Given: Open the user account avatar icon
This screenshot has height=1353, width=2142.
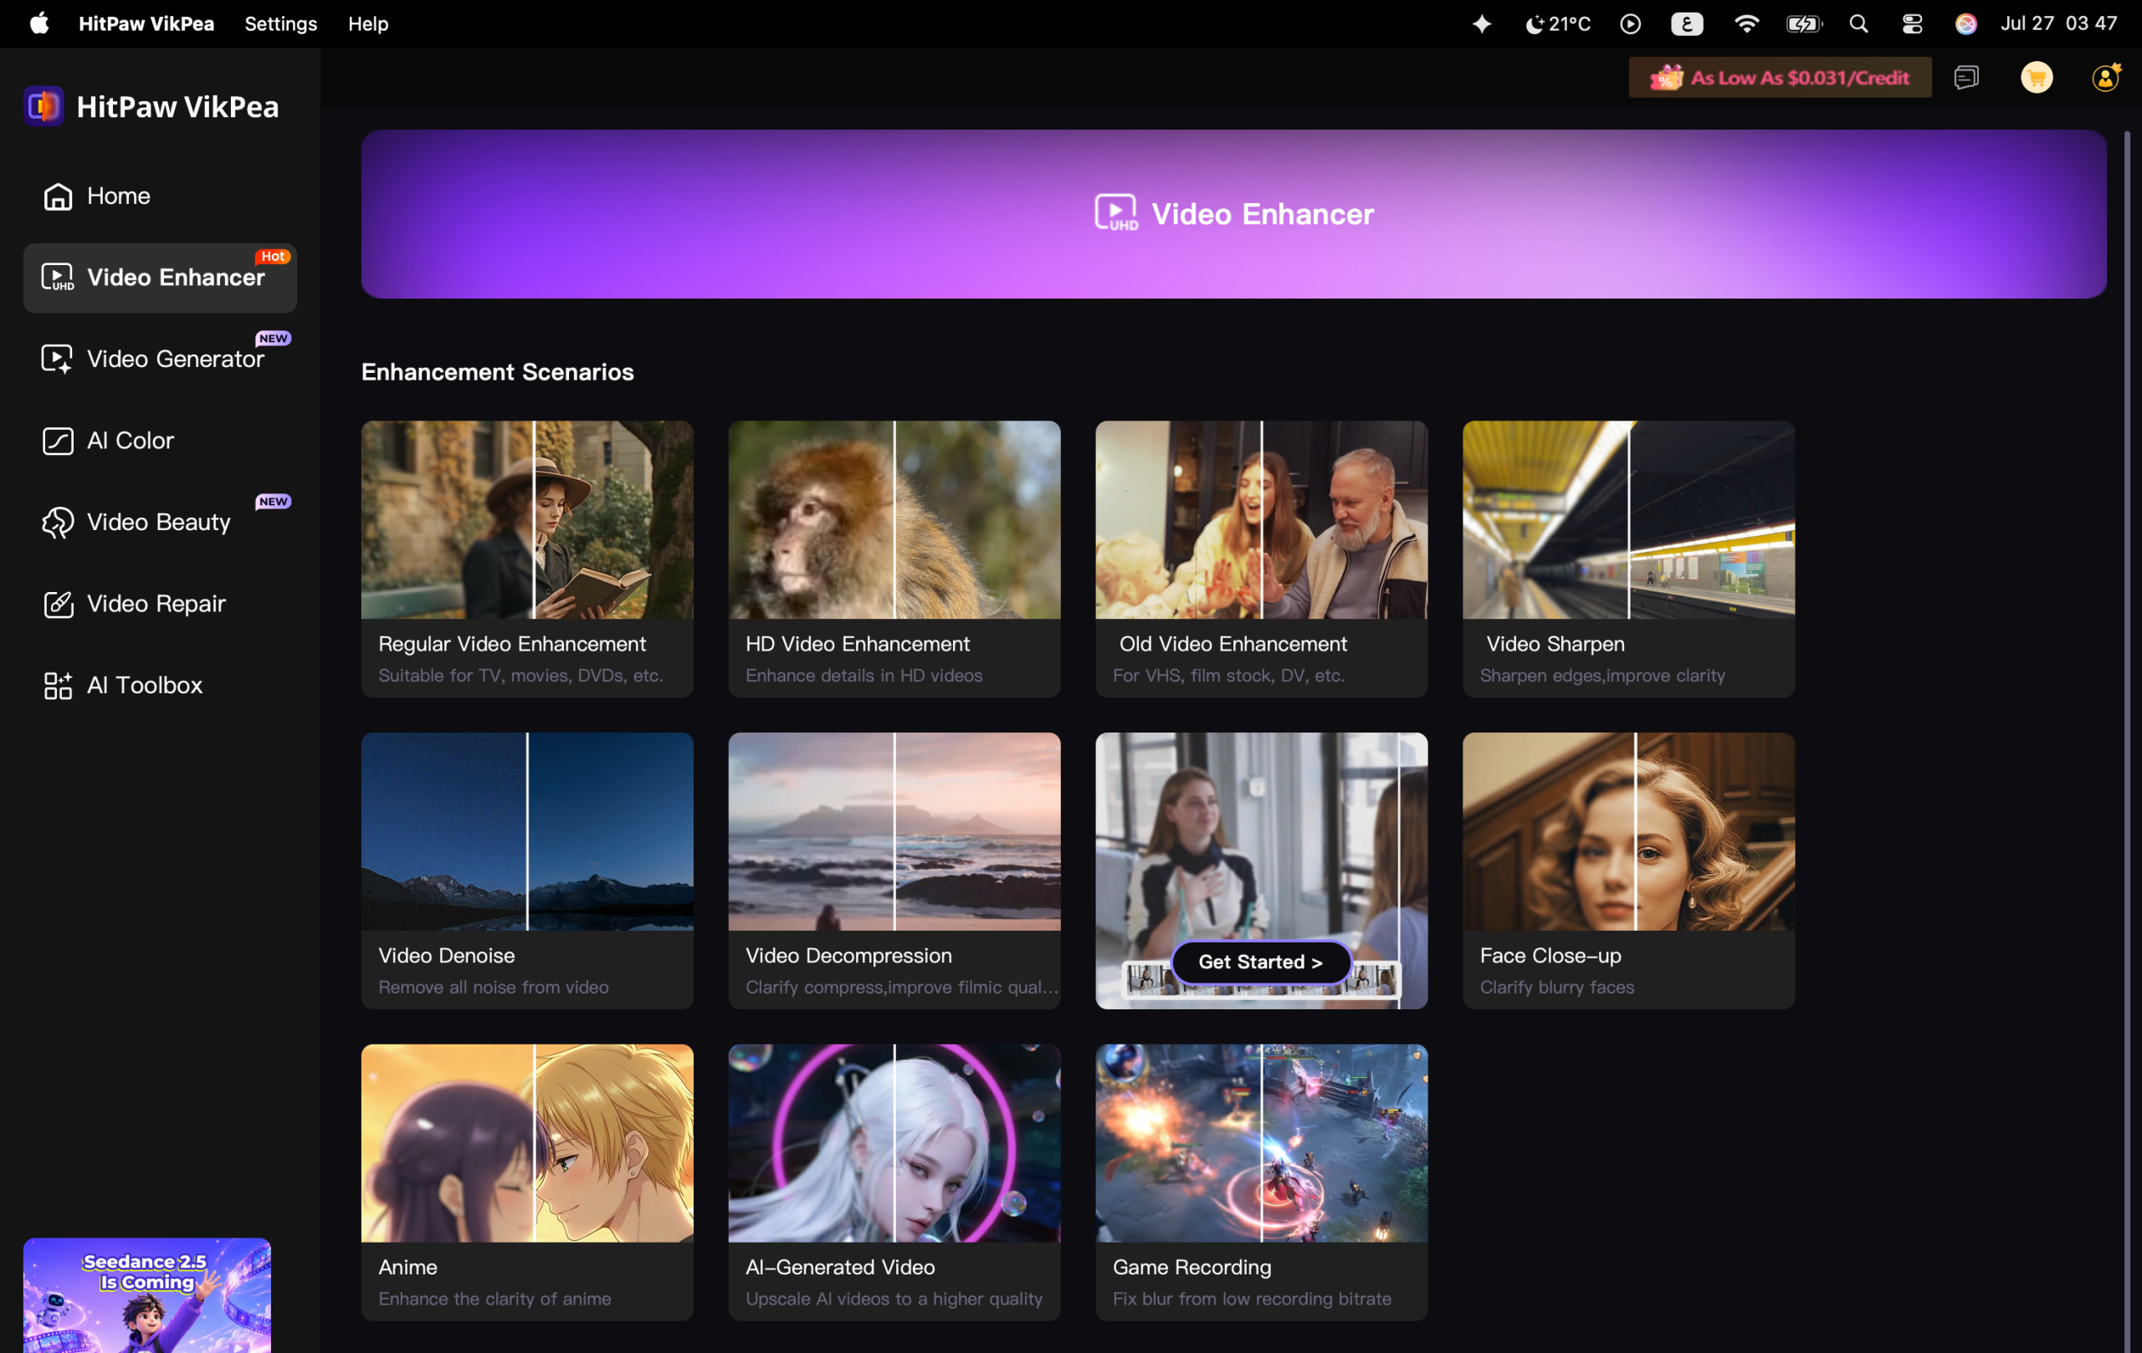Looking at the screenshot, I should (2105, 77).
